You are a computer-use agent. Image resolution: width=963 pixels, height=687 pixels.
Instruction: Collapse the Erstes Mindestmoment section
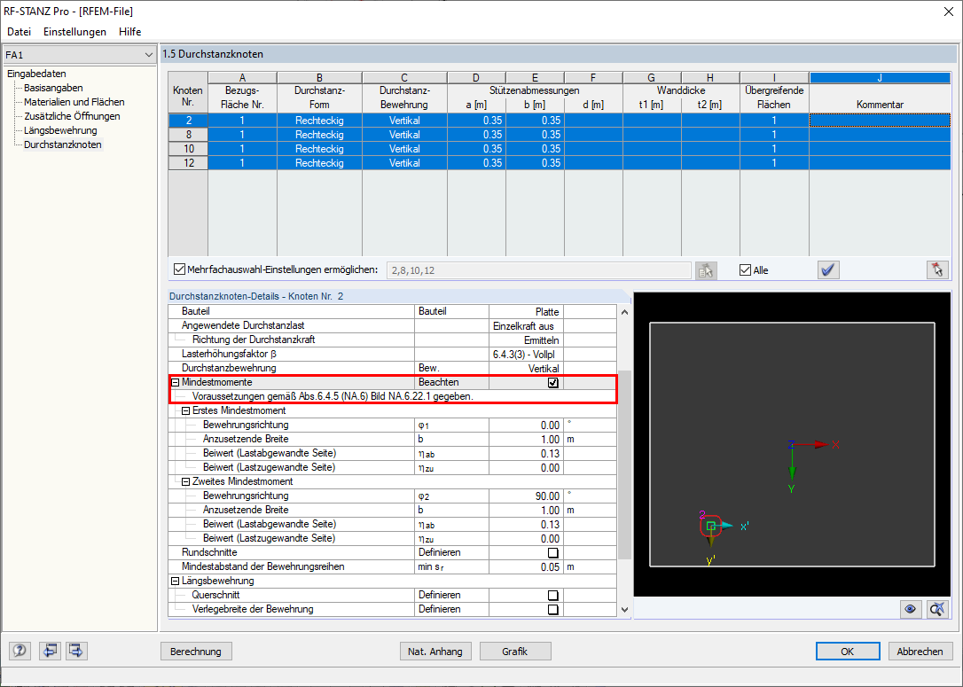click(x=186, y=410)
